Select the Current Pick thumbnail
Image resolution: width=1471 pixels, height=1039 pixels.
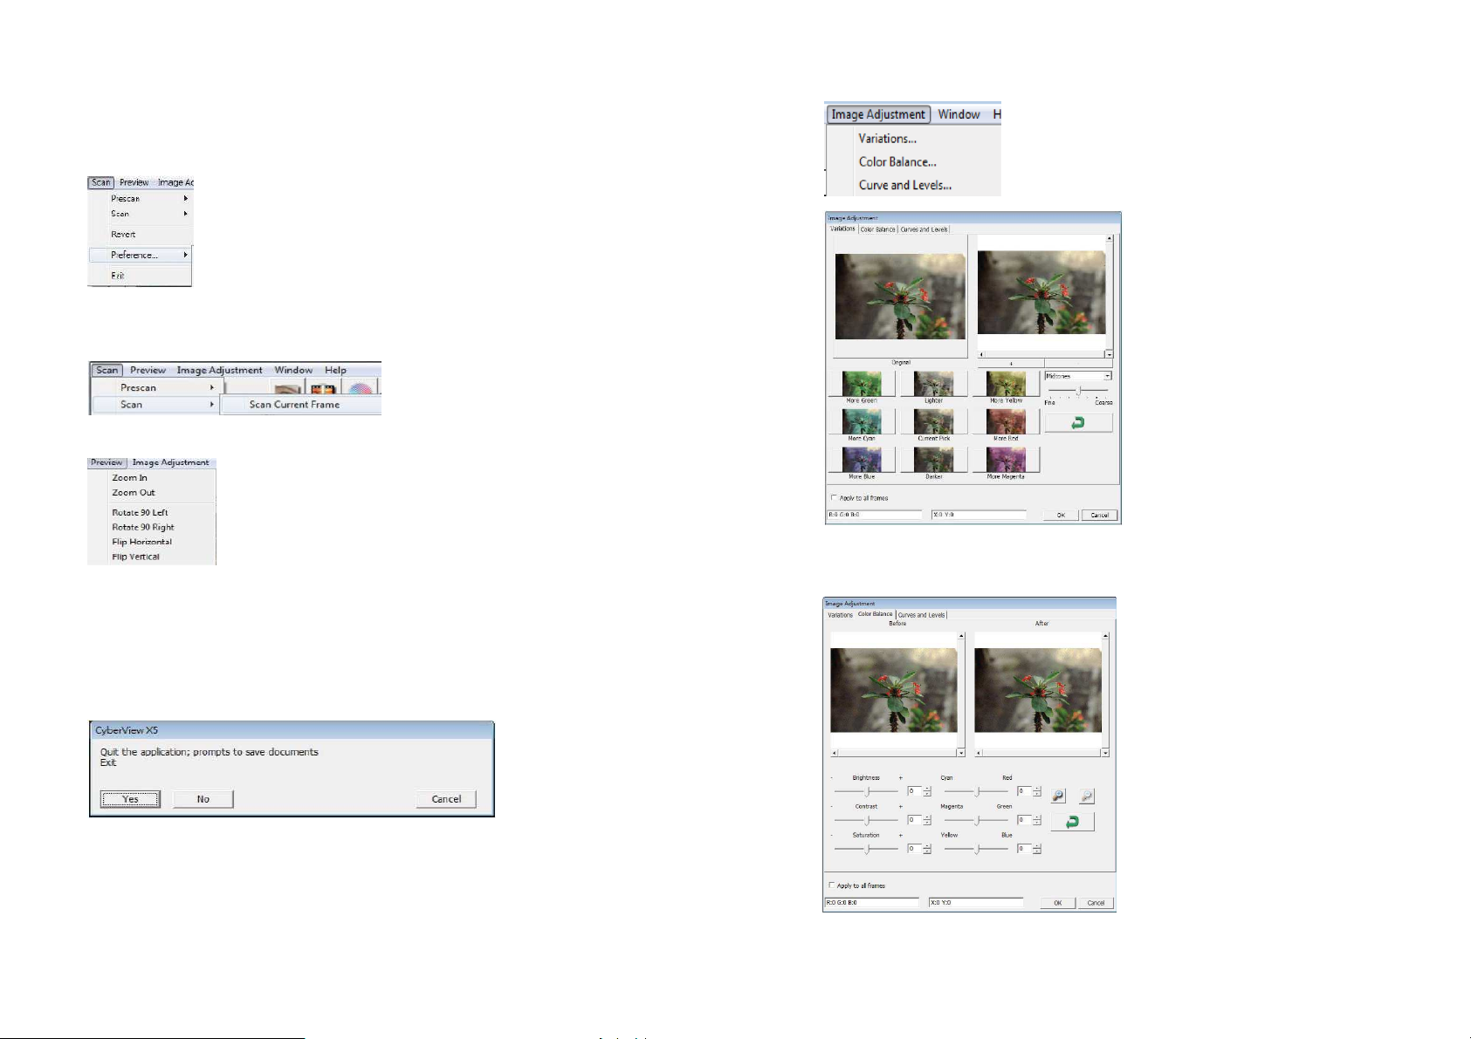(933, 421)
